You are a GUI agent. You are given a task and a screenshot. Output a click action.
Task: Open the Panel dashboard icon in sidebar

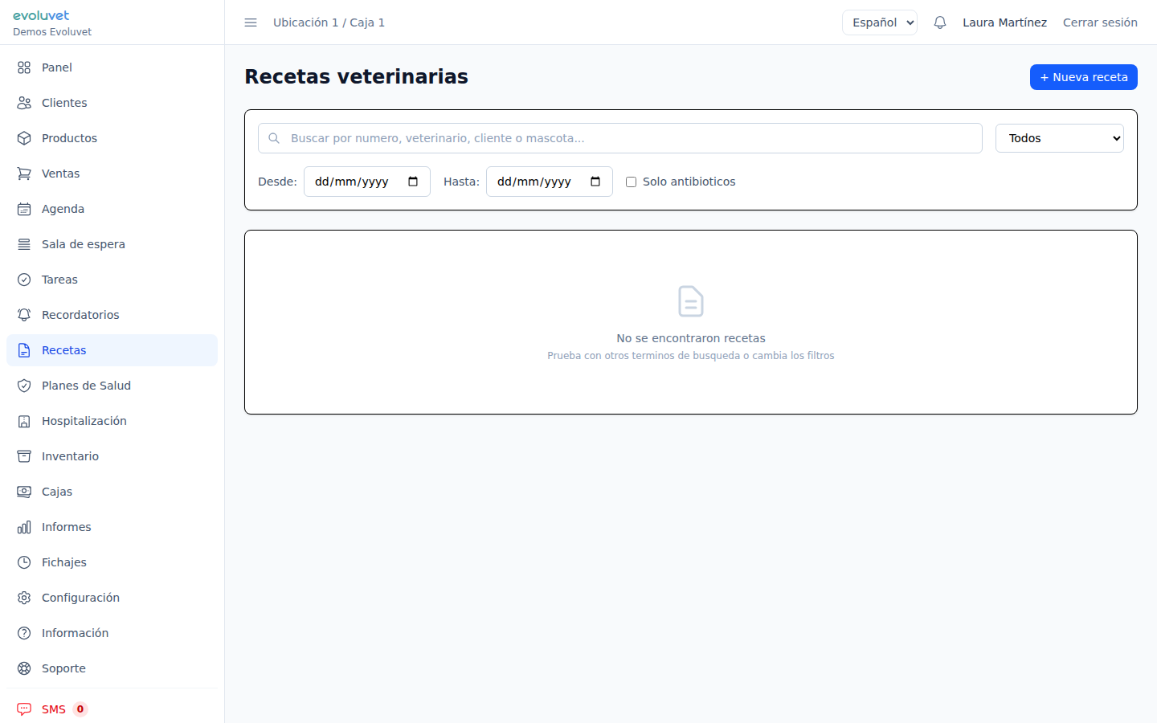22,67
